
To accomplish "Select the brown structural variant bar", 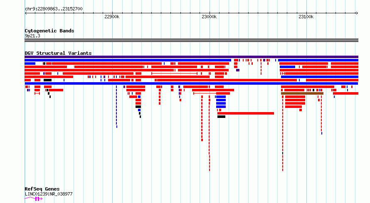I will point(302,93).
